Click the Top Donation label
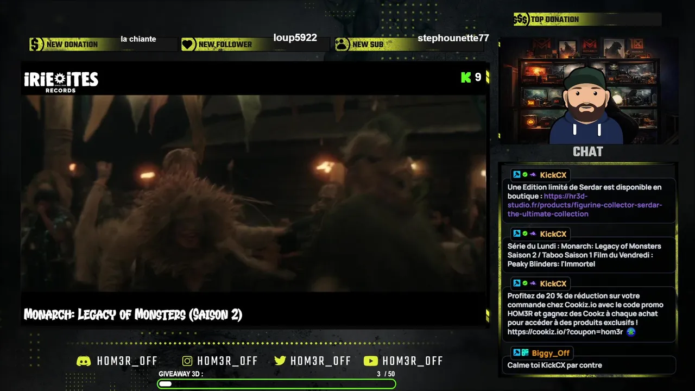The image size is (695, 391). pyautogui.click(x=555, y=20)
